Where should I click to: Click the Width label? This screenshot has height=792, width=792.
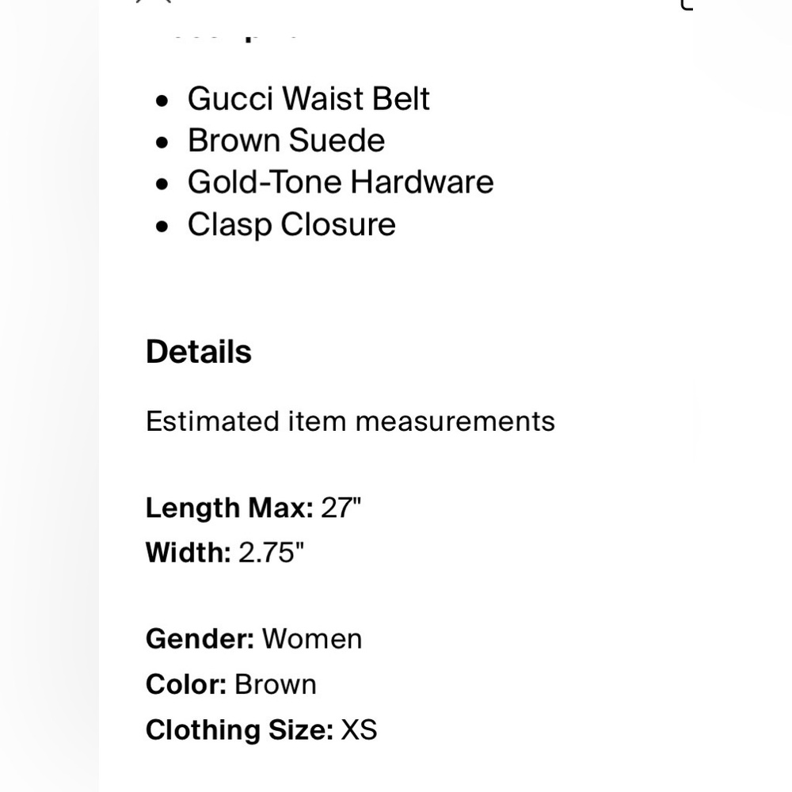coord(188,552)
